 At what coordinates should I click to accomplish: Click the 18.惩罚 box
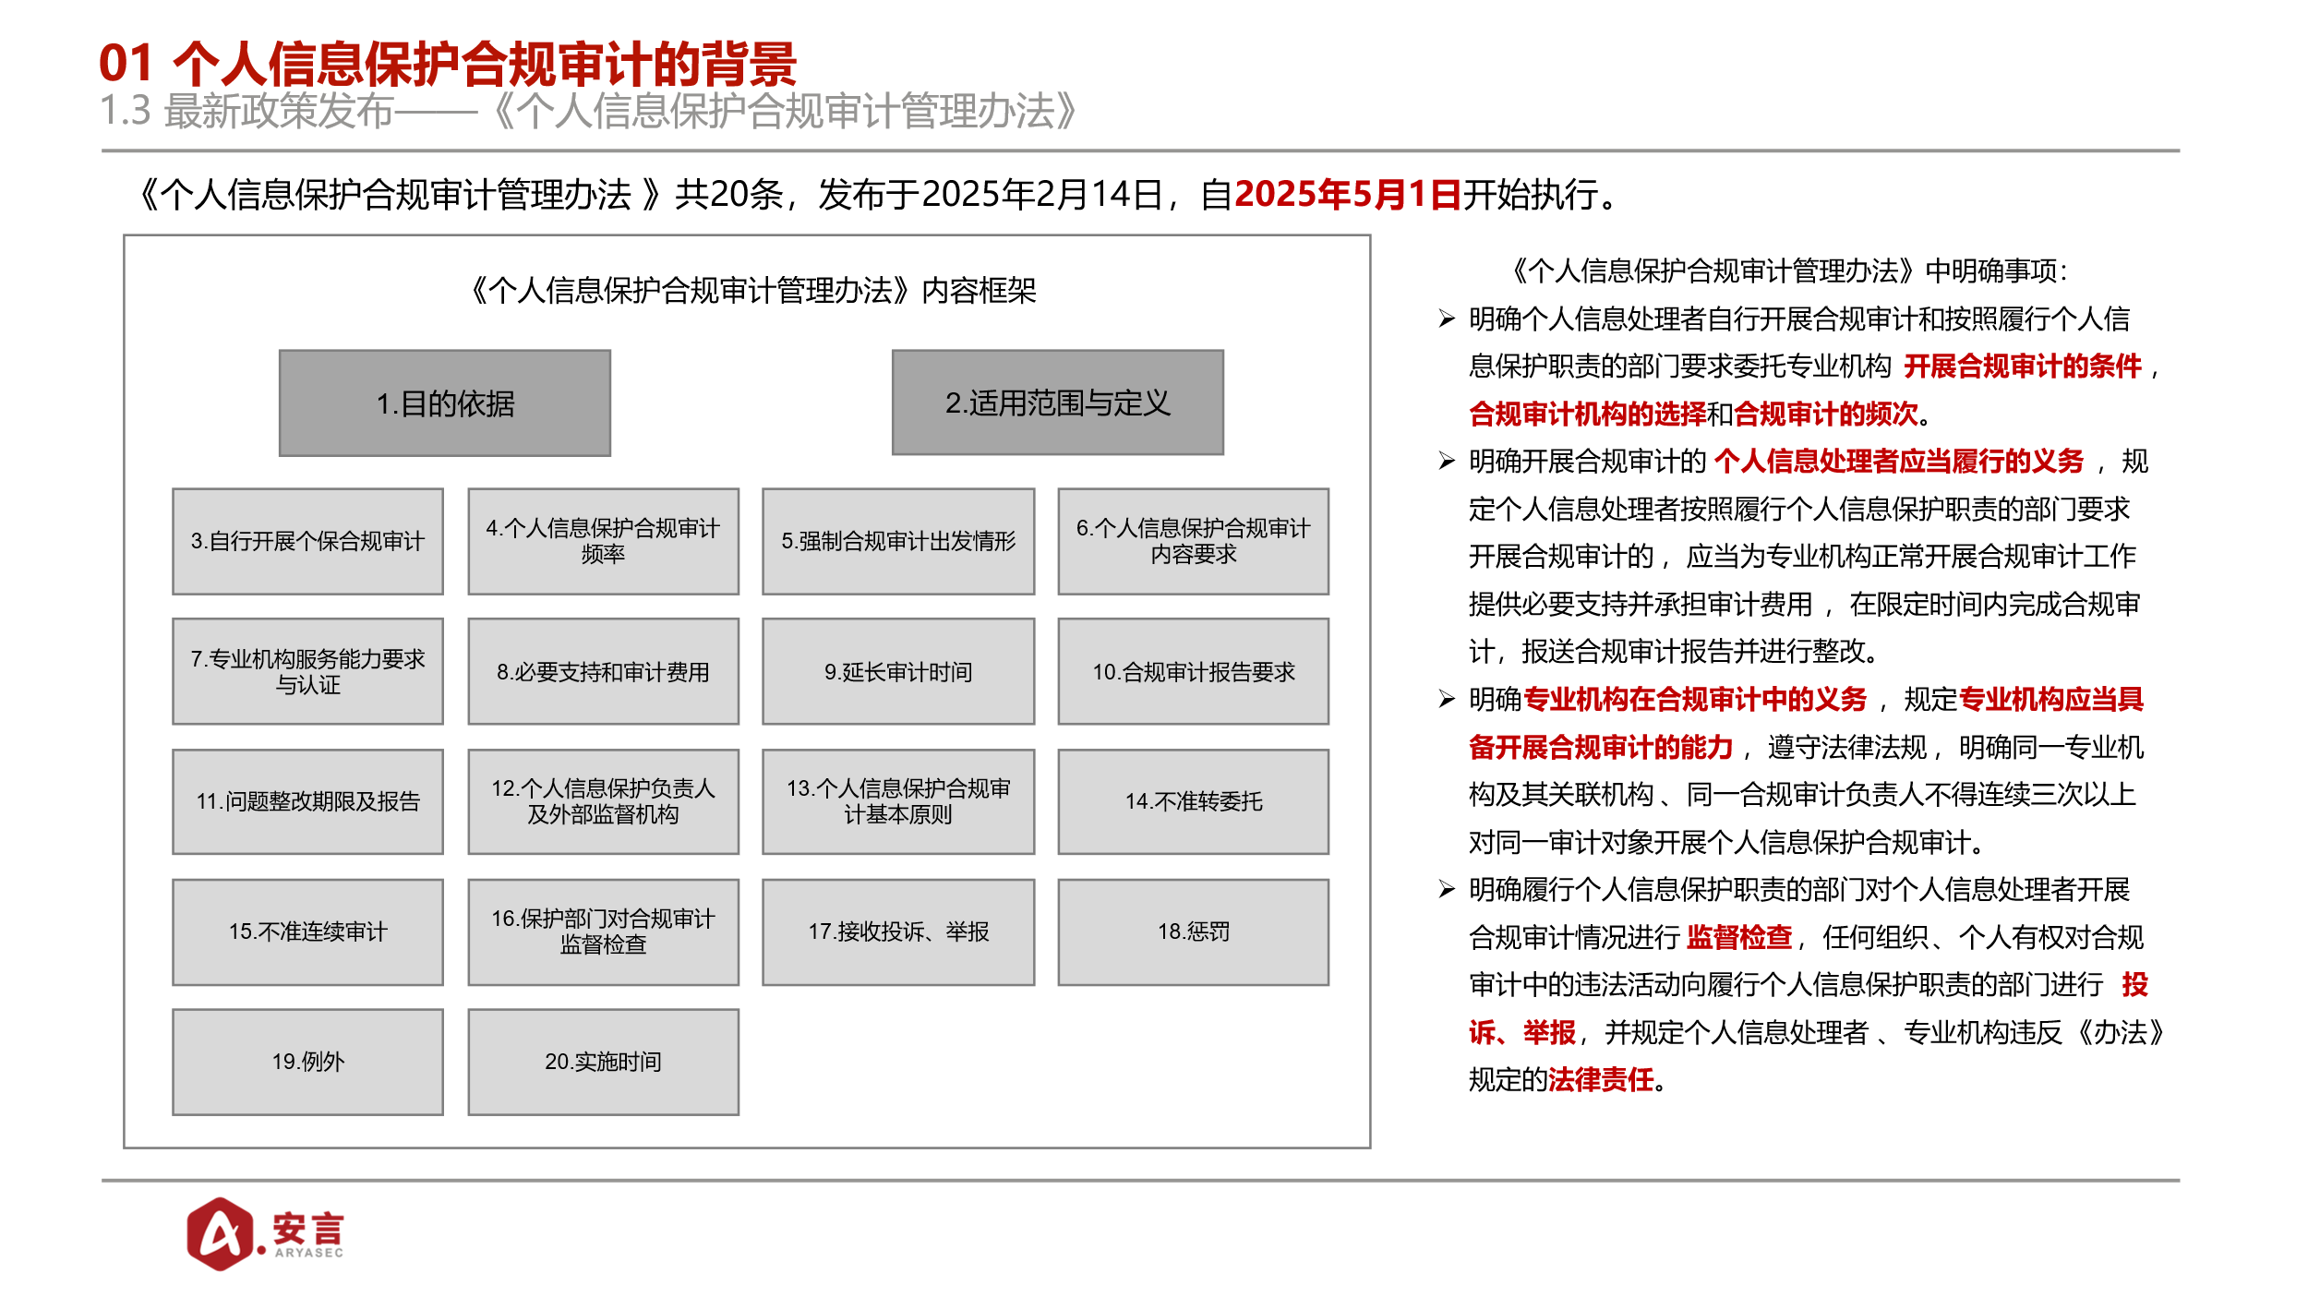coord(1193,931)
